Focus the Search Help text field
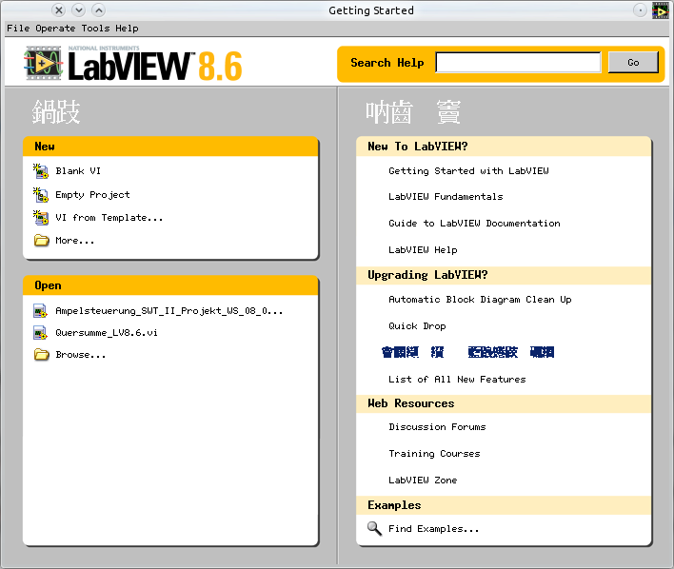Viewport: 674px width, 569px height. tap(518, 62)
